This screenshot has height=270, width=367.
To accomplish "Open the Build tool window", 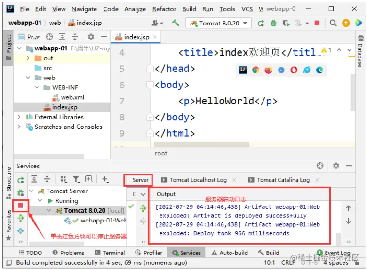I will click(269, 253).
